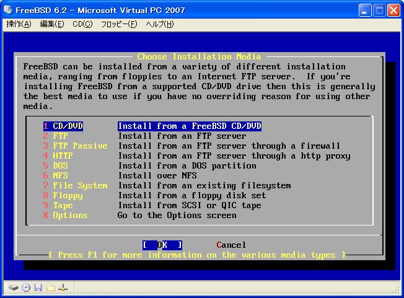
Task: Open the CD(C) menu
Action: (x=82, y=24)
